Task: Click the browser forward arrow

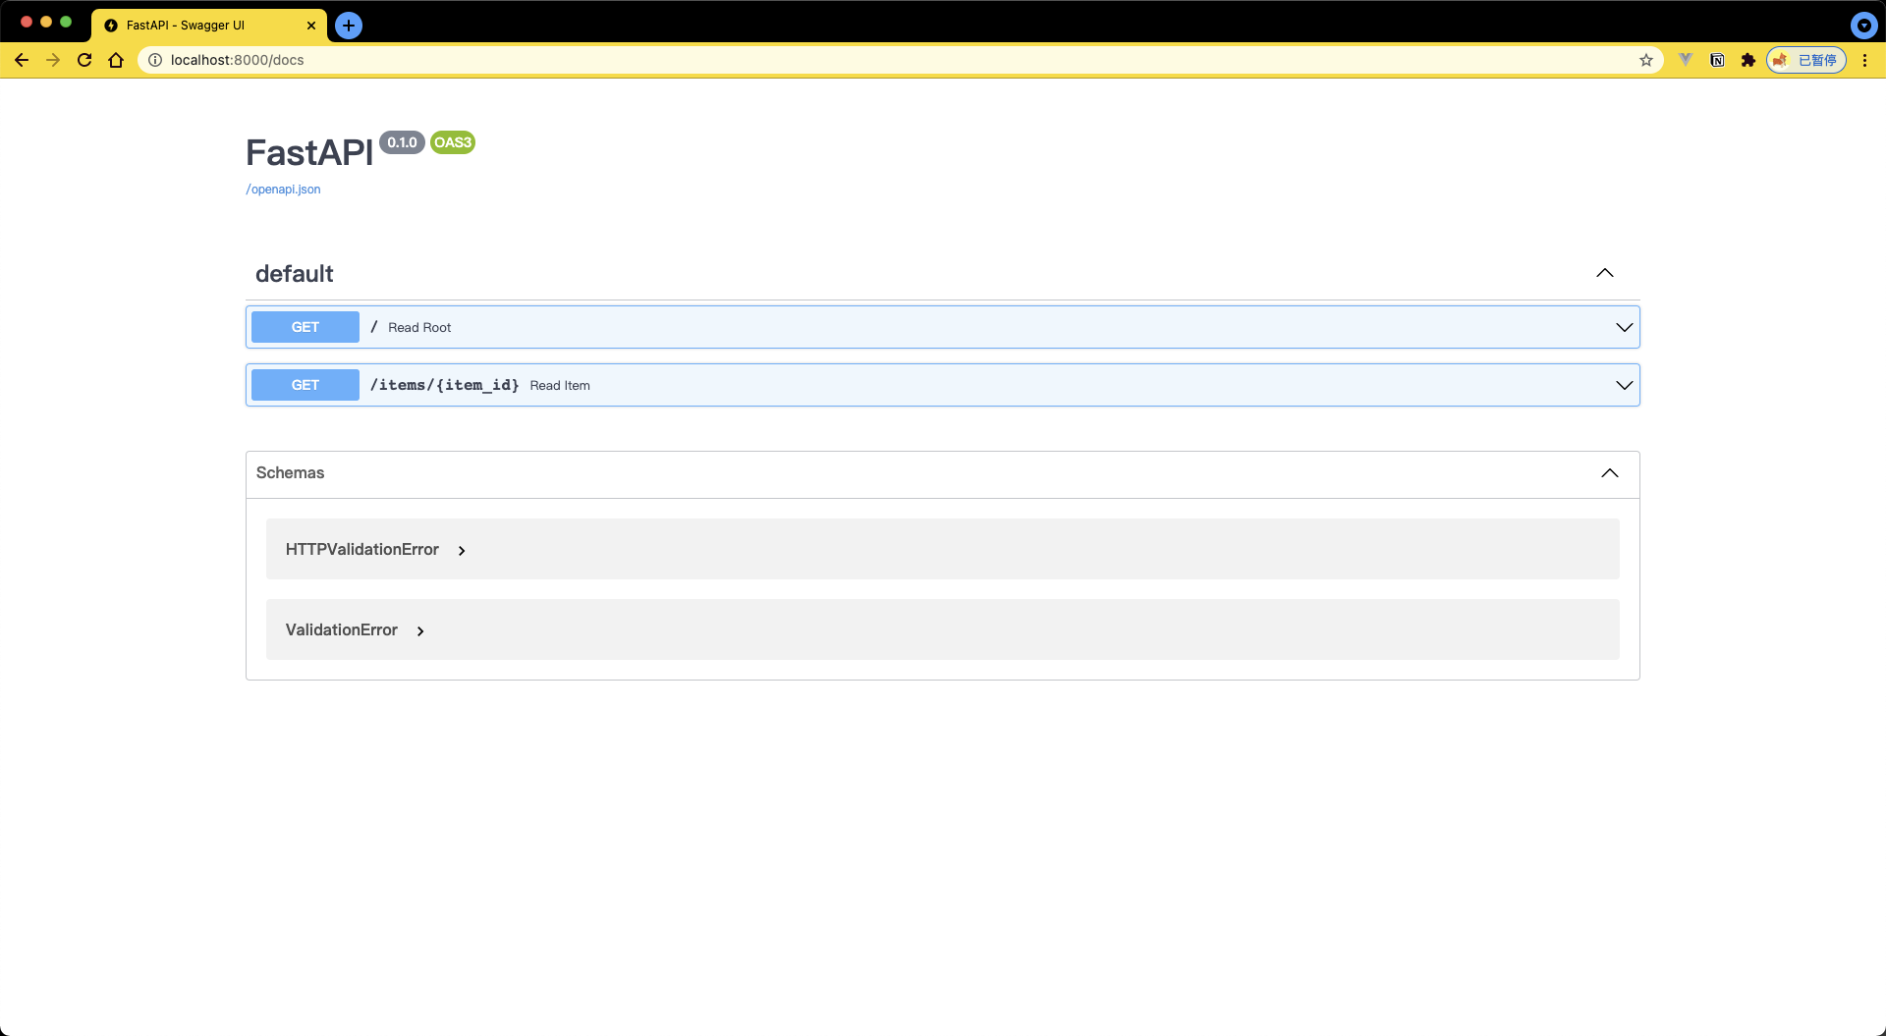Action: tap(53, 60)
